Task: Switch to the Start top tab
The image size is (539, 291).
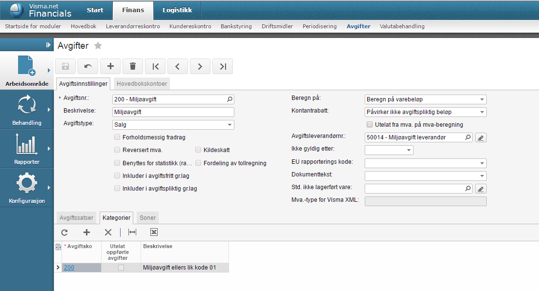Action: (95, 10)
